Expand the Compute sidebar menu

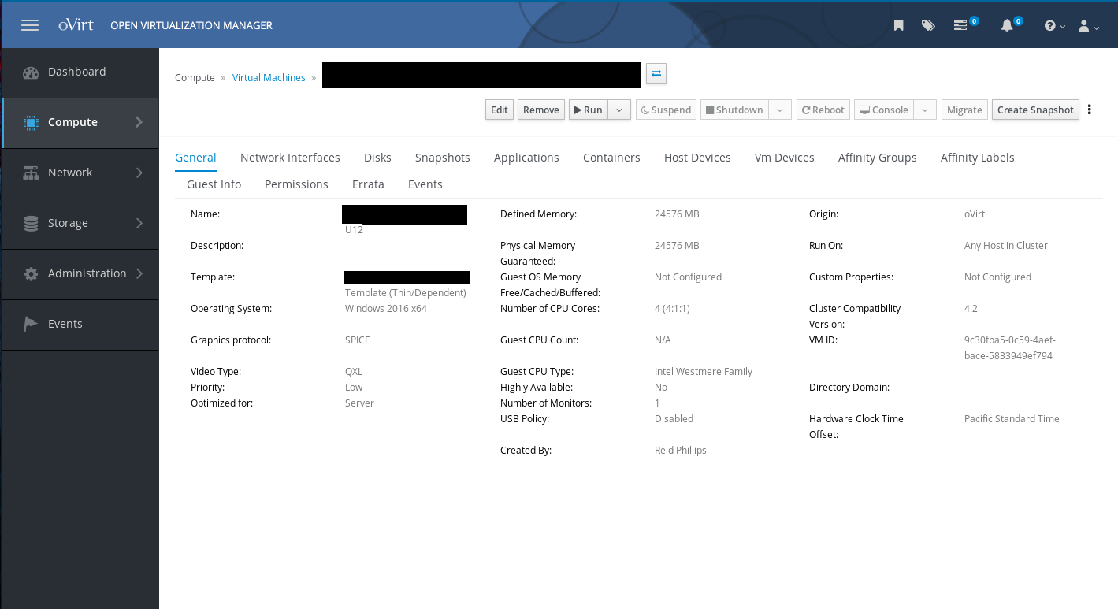coord(80,122)
